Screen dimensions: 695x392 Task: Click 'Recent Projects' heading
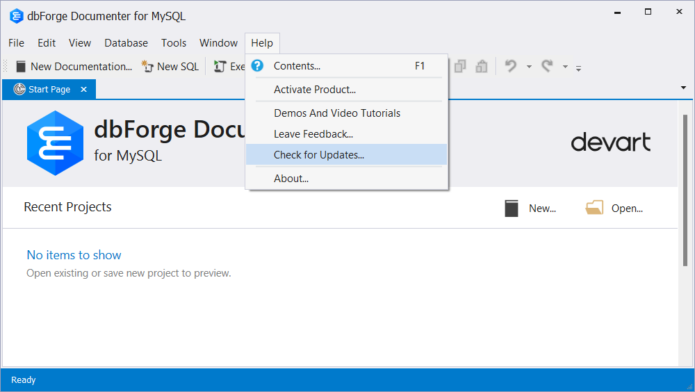pyautogui.click(x=67, y=207)
